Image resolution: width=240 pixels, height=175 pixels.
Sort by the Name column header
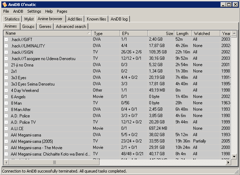(48, 33)
